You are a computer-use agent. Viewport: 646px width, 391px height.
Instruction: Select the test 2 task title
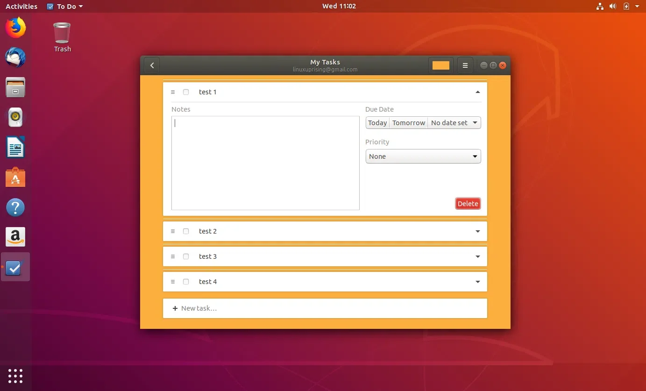tap(207, 231)
